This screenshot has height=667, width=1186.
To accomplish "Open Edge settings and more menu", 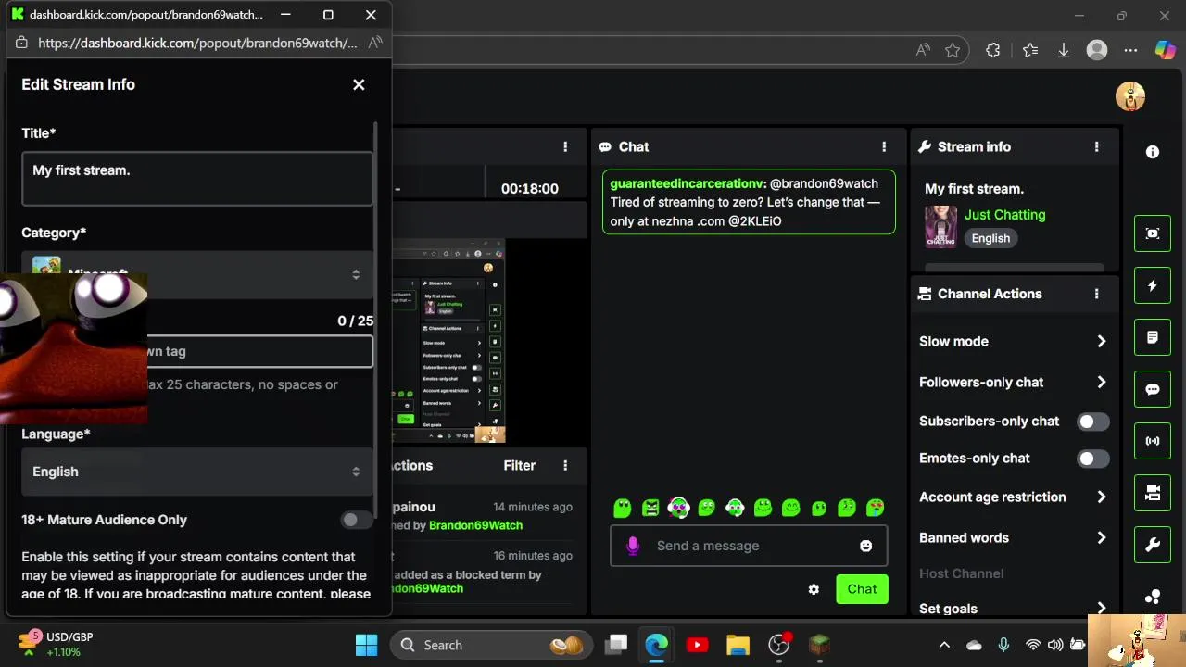I will tap(1130, 51).
